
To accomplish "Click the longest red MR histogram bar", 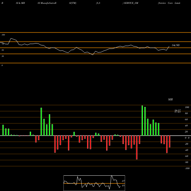I will pyautogui.click(x=137, y=147).
